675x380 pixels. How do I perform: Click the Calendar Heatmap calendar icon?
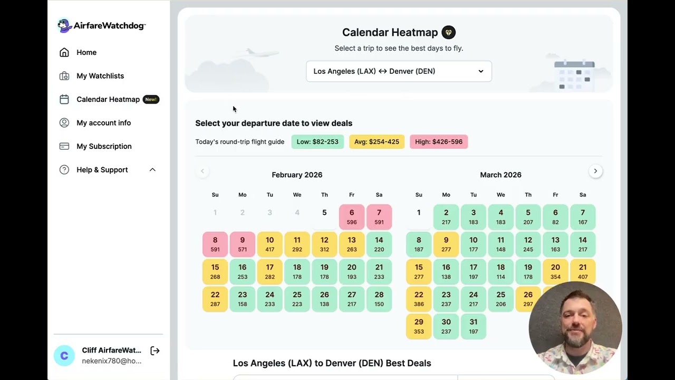(64, 99)
